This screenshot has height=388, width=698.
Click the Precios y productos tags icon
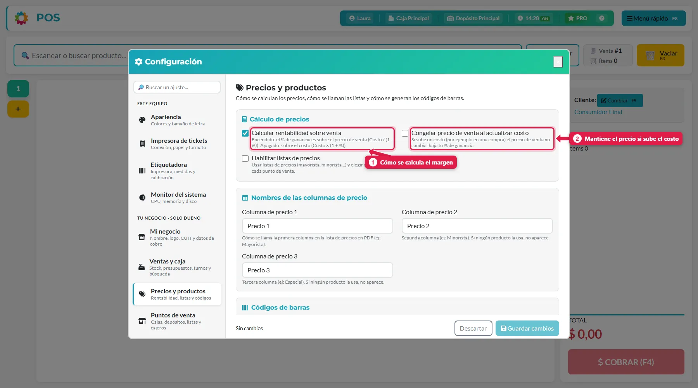pyautogui.click(x=142, y=294)
